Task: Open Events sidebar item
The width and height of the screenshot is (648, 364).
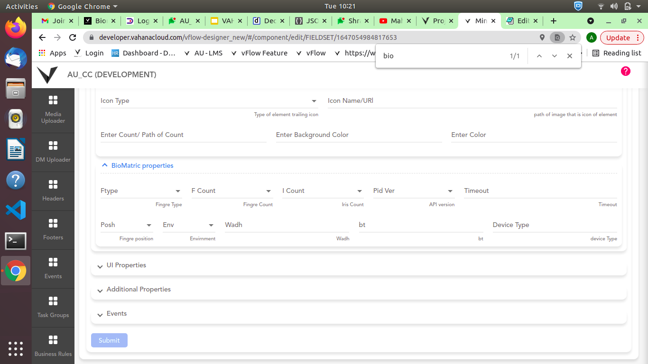Action: [x=53, y=269]
